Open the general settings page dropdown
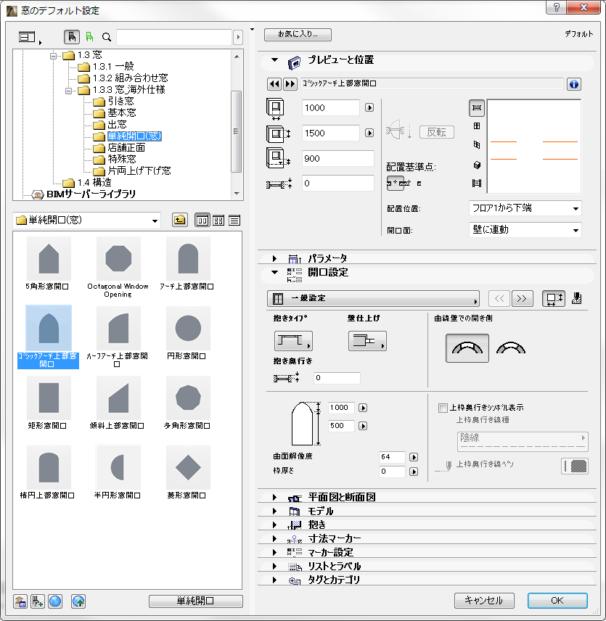Screen dimensions: 606x621 pyautogui.click(x=373, y=299)
